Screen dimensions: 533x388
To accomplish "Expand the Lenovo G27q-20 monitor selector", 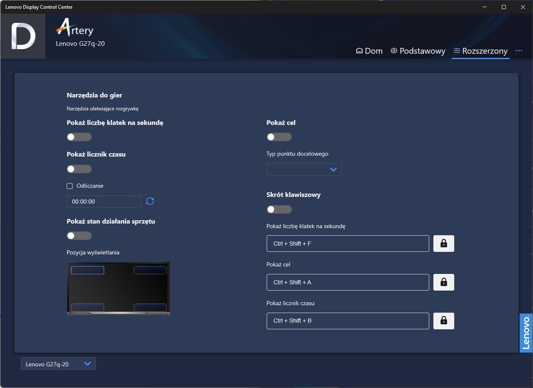I will click(x=58, y=364).
